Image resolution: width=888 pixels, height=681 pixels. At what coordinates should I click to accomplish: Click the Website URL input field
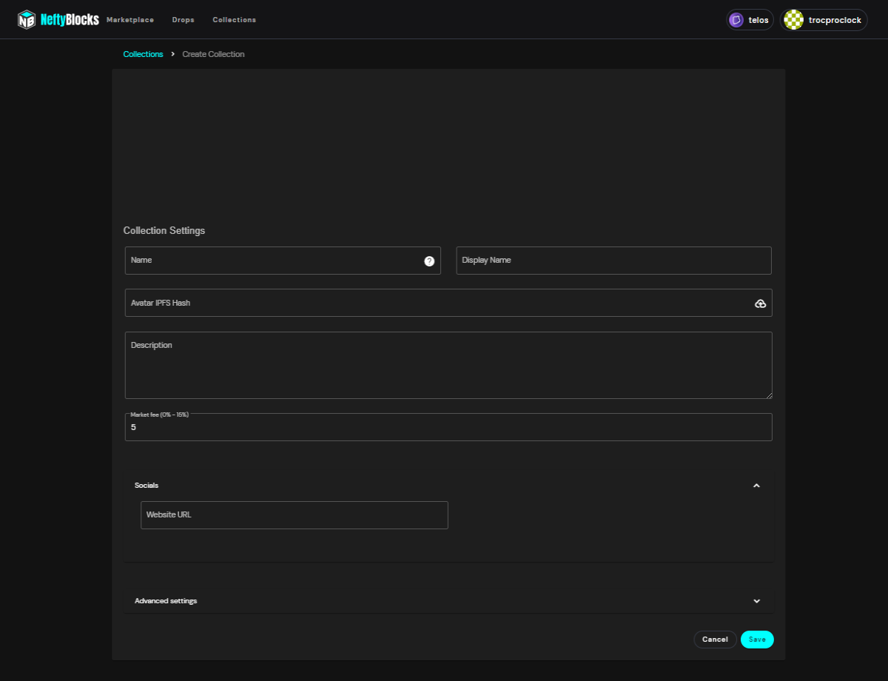click(x=295, y=515)
